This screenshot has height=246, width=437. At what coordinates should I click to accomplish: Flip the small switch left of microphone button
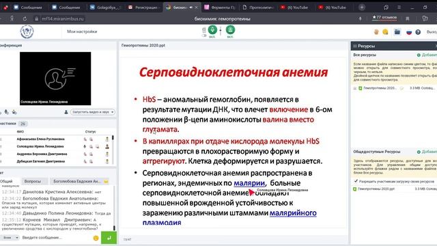[x=204, y=36]
